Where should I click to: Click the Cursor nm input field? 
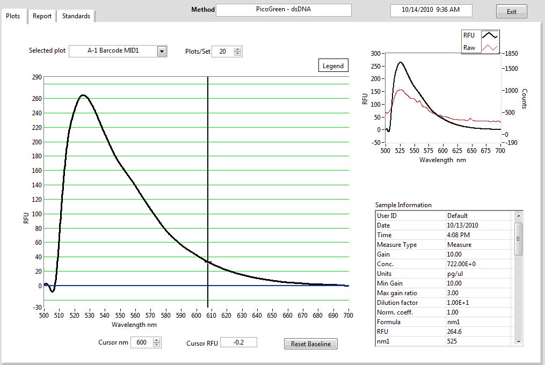click(142, 342)
